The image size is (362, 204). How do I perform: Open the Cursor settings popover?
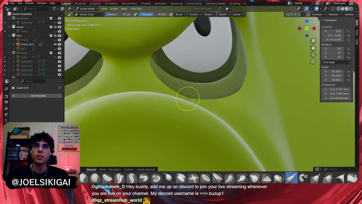[x=238, y=14]
